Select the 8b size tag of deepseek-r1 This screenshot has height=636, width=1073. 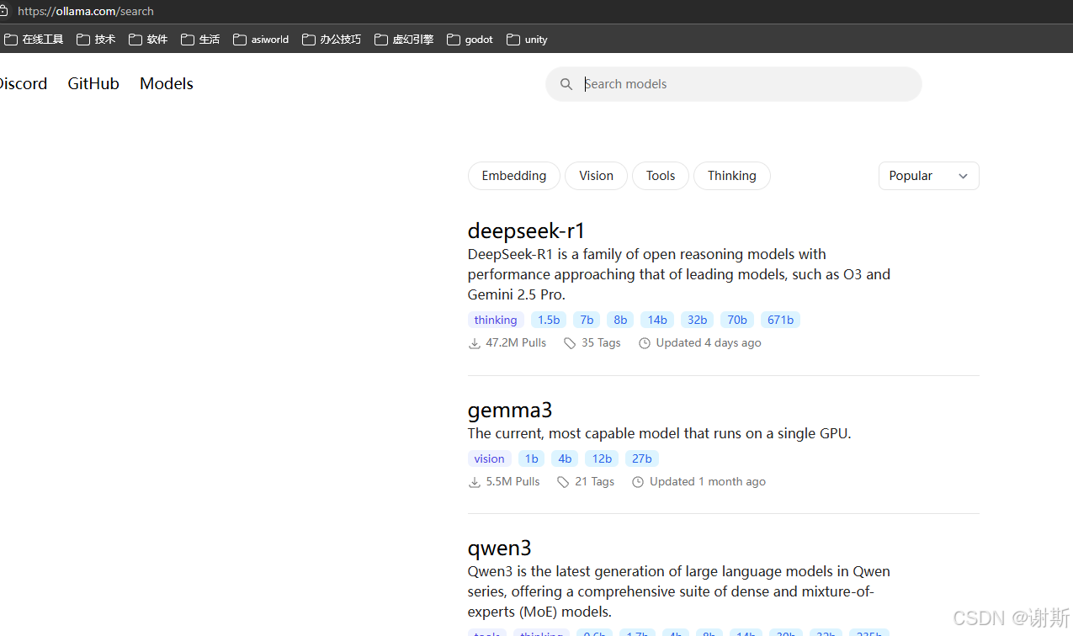(x=620, y=320)
